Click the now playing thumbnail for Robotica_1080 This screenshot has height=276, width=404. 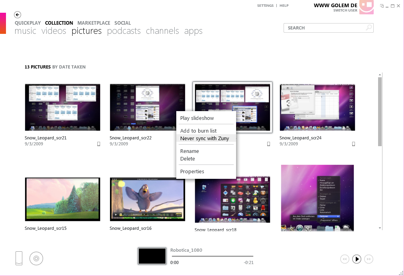pos(152,256)
